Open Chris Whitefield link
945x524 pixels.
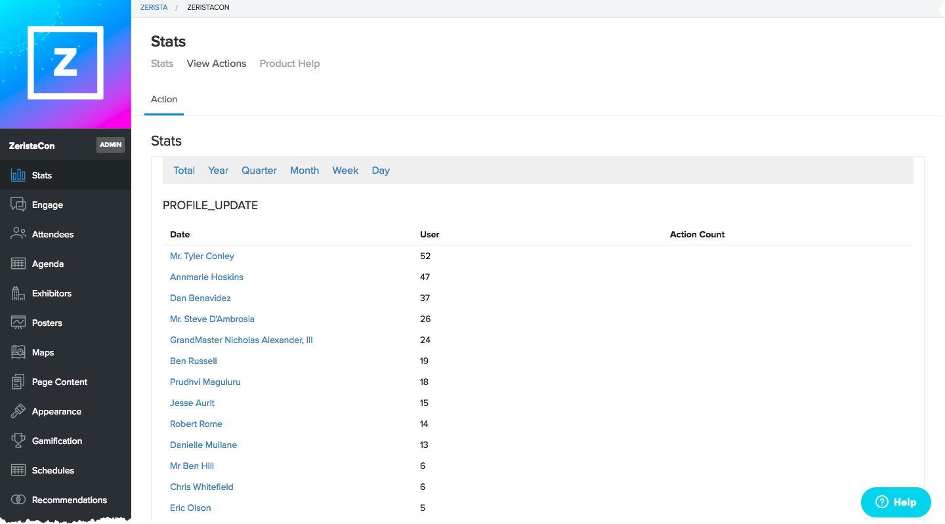pos(201,487)
